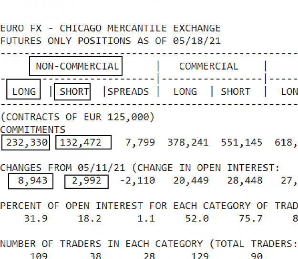
Task: Click the boxed value 232,330
Action: tap(26, 142)
